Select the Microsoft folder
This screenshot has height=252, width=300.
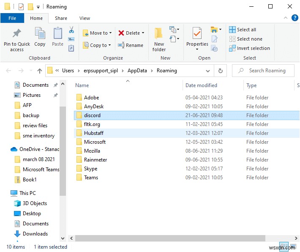[x=187, y=142]
